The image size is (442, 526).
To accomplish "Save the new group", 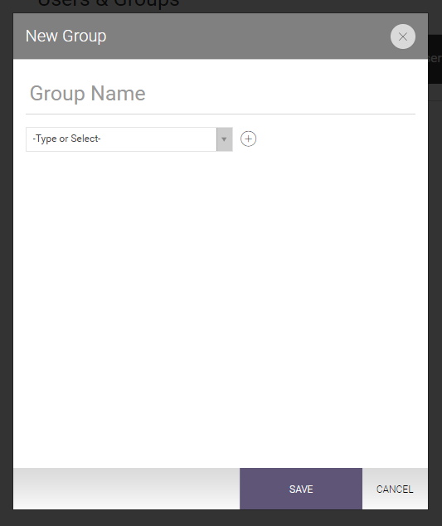I will point(301,489).
